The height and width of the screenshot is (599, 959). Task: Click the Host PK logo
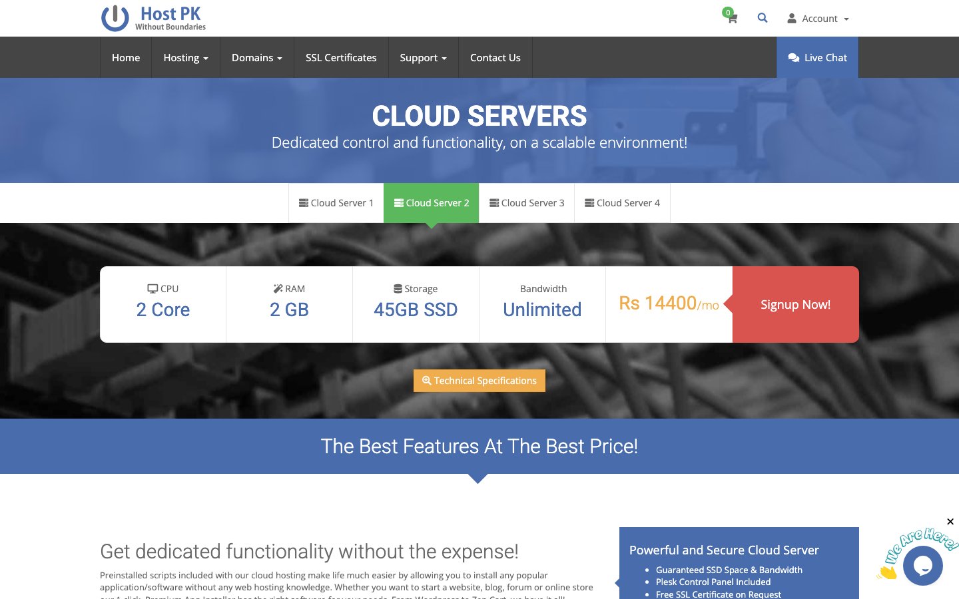tap(154, 18)
